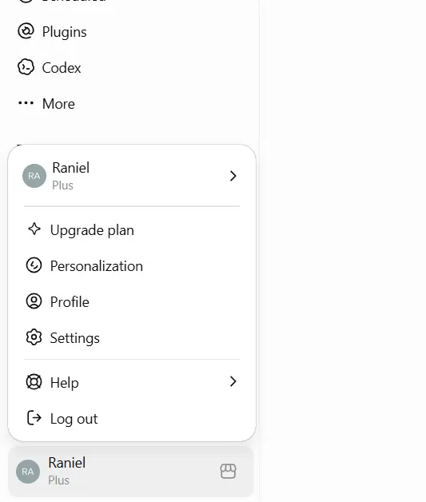
Task: Click the Log out arrow icon
Action: (34, 418)
